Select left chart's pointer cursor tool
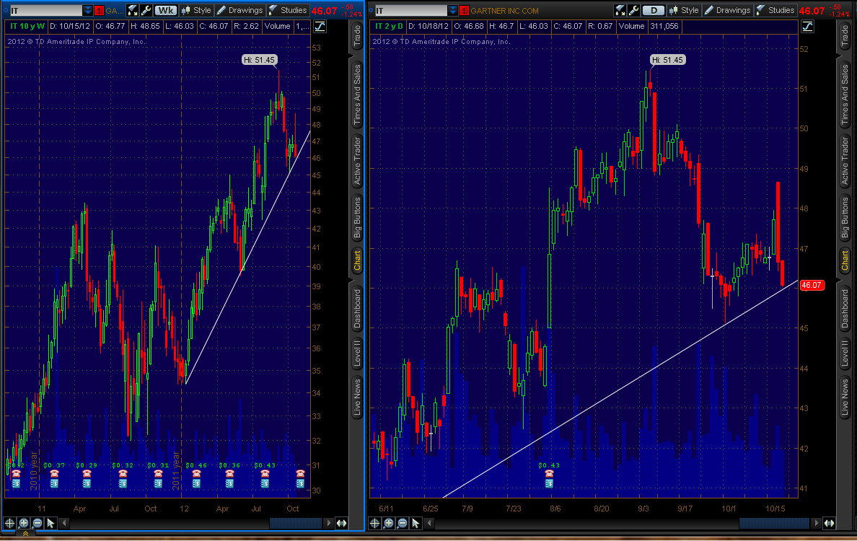 pyautogui.click(x=50, y=523)
